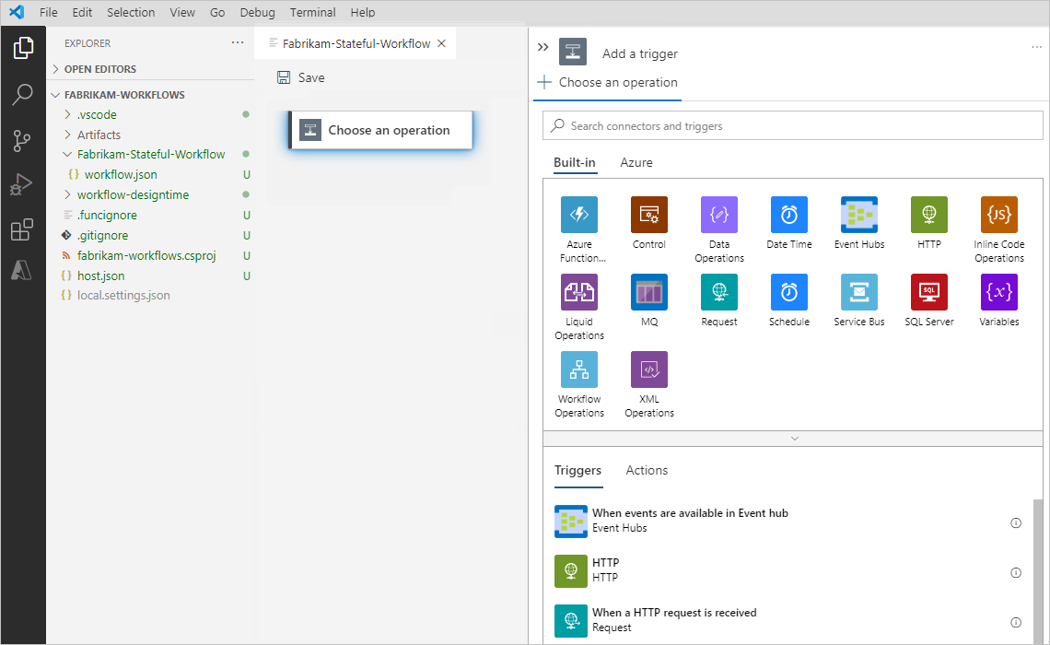The image size is (1050, 645).
Task: Select the Request connector icon
Action: click(x=719, y=292)
